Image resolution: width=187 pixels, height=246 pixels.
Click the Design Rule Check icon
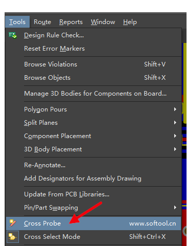pyautogui.click(x=13, y=35)
